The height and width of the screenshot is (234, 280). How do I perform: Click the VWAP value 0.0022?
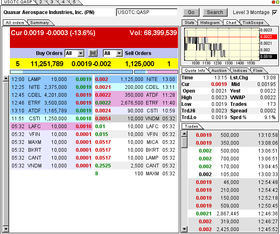pos(268,98)
